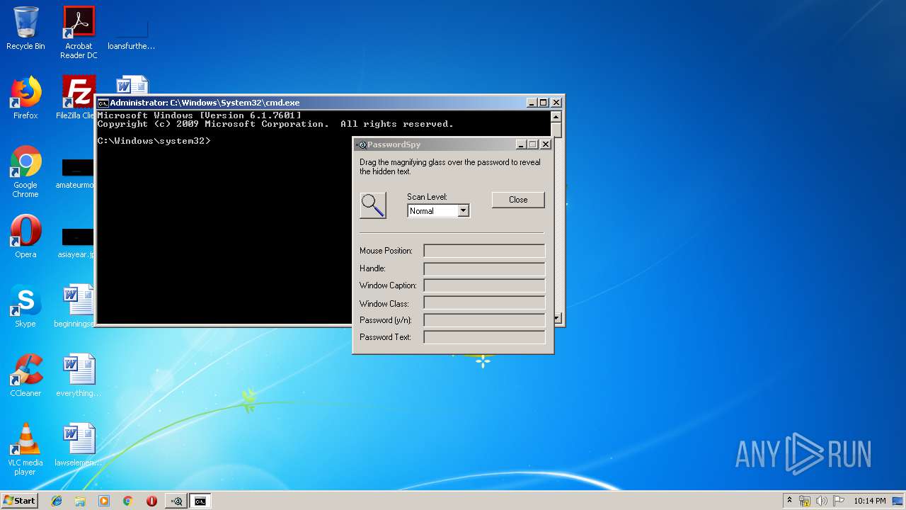Screen dimensions: 906x510
Task: Click the Window Caption field
Action: [484, 285]
